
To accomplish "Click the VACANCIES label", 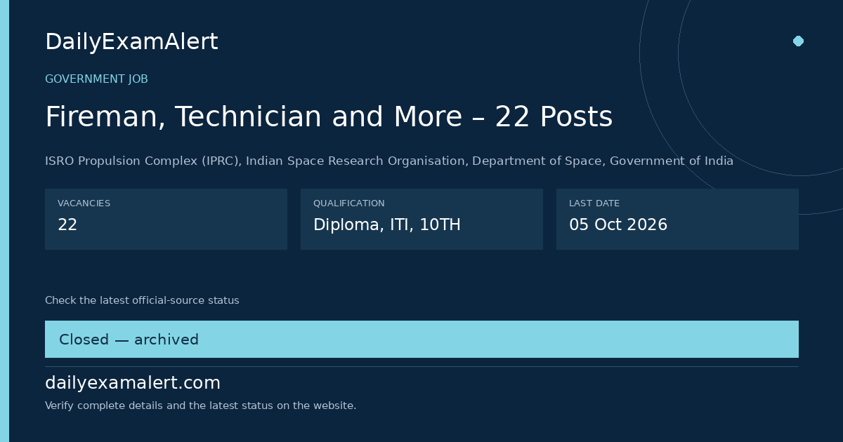I will (84, 203).
